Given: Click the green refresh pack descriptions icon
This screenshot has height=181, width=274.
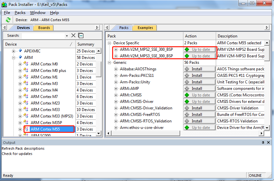Looking at the screenshot, I should [x=8, y=20].
